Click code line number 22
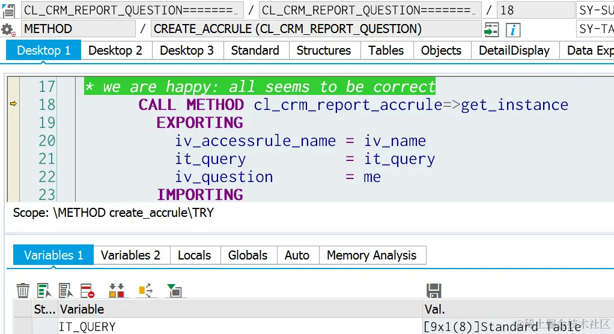 (47, 177)
